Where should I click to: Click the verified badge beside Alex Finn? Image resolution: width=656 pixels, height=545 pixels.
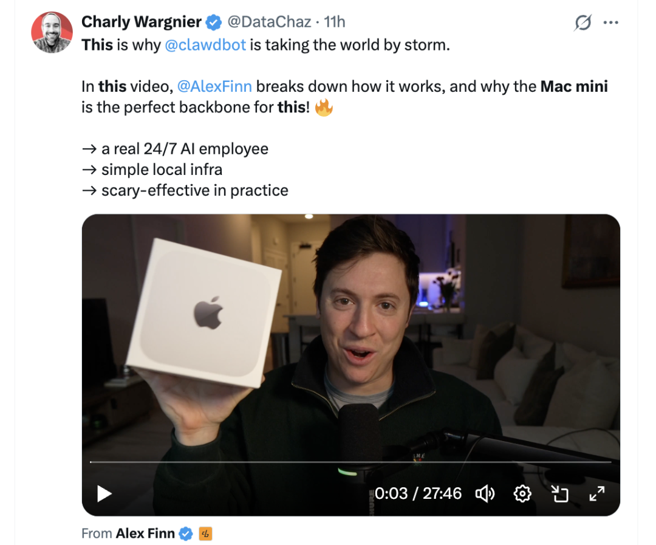[186, 533]
